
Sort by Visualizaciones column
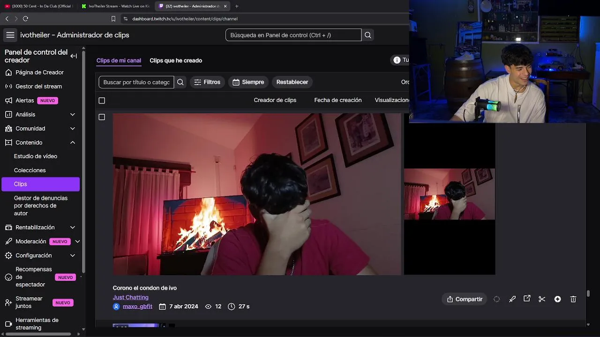pos(392,100)
